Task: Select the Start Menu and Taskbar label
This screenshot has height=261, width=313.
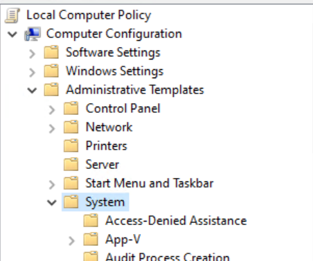Action: pyautogui.click(x=150, y=183)
